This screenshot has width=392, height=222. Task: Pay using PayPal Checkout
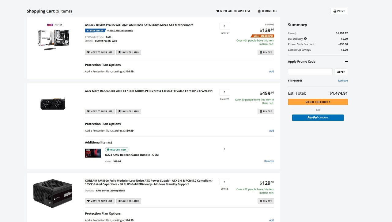(x=318, y=118)
